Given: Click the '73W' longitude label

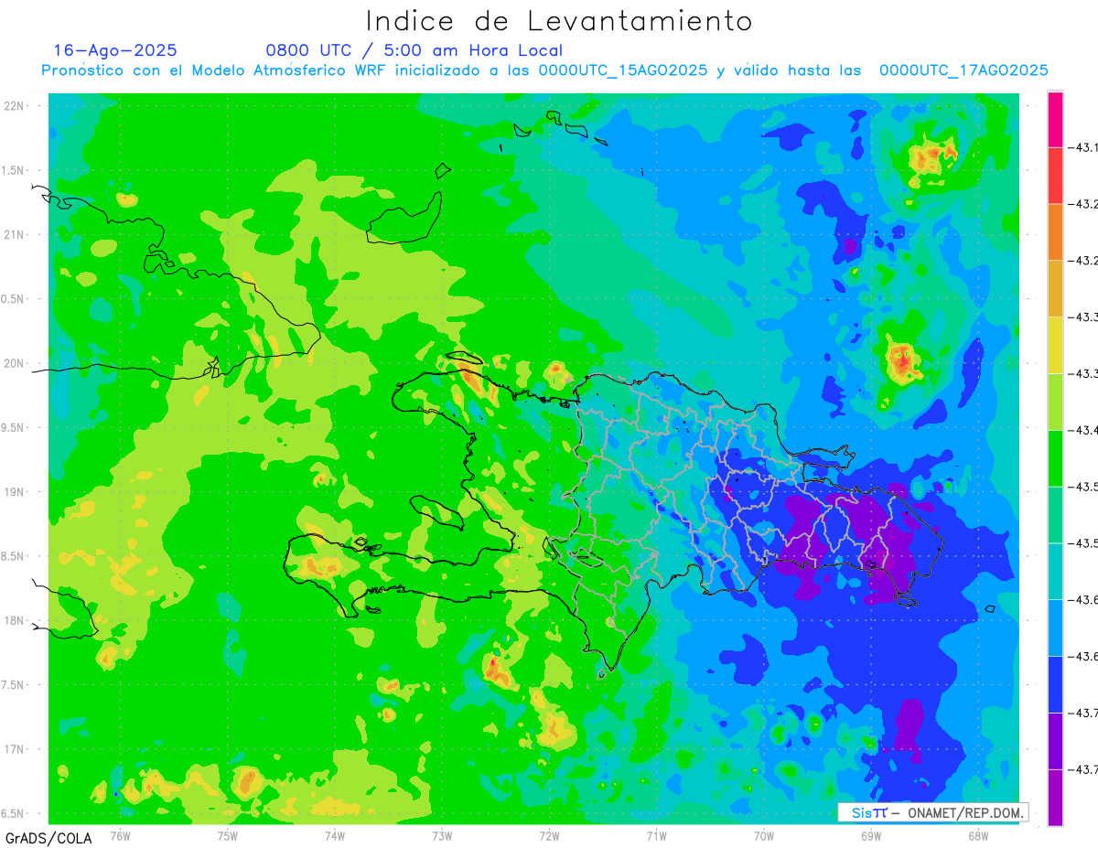Looking at the screenshot, I should (x=442, y=835).
